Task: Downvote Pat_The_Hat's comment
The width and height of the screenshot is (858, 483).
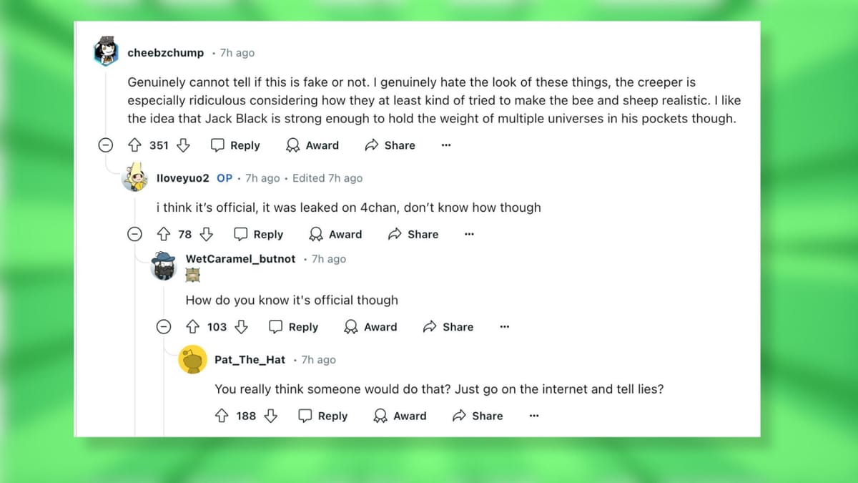Action: tap(270, 416)
